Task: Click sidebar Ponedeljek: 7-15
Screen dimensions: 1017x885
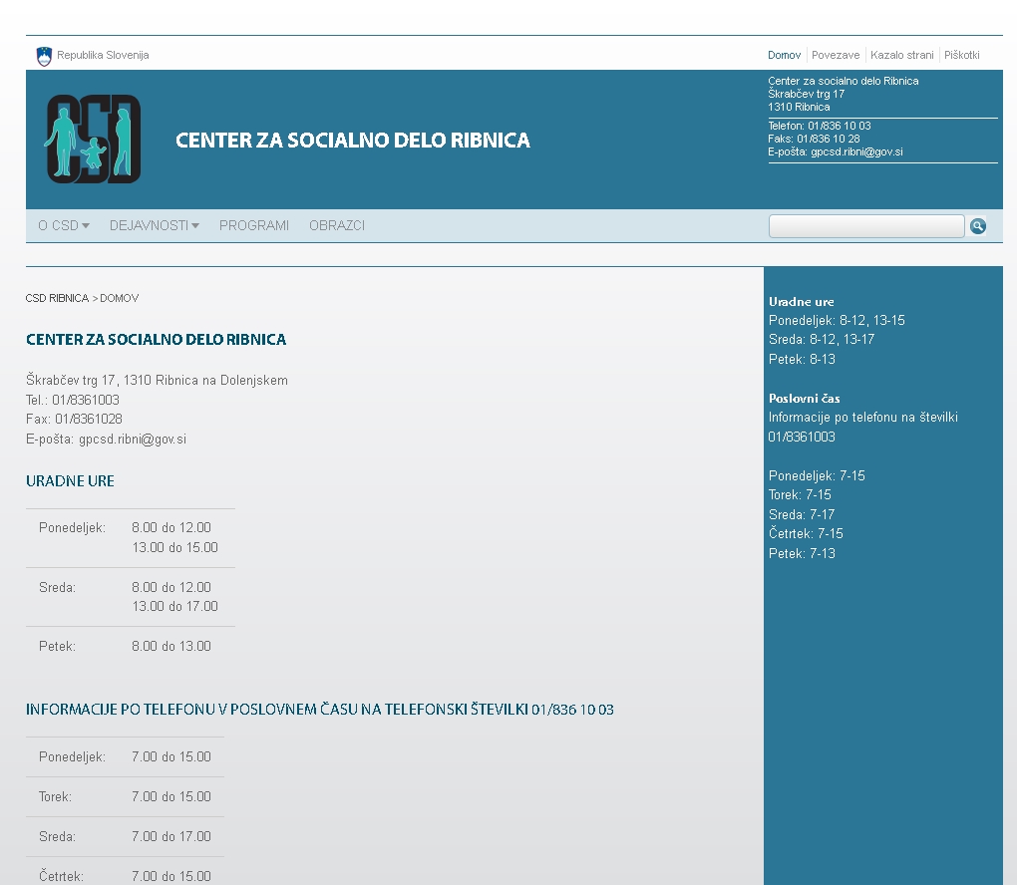Action: point(817,476)
